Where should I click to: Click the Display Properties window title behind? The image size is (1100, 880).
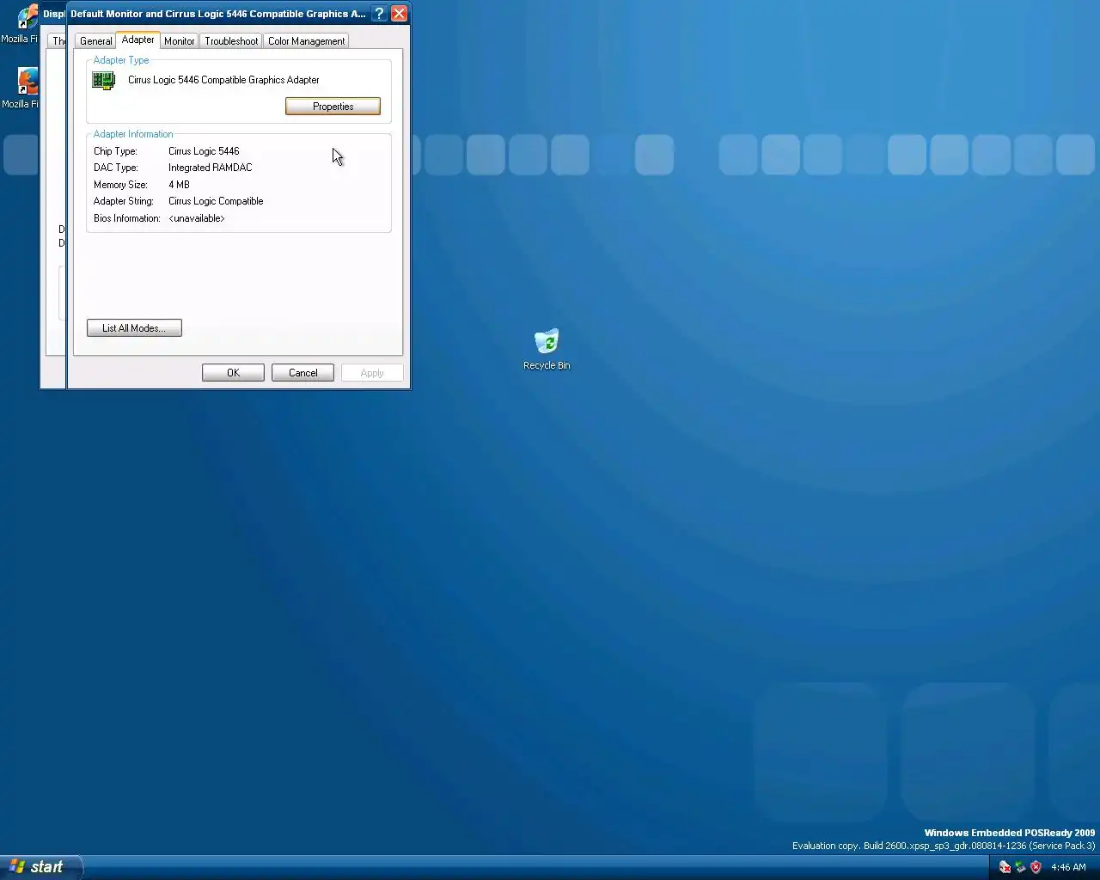(x=53, y=14)
